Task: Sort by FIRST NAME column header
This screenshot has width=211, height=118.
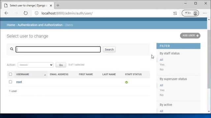Action: click(x=86, y=74)
